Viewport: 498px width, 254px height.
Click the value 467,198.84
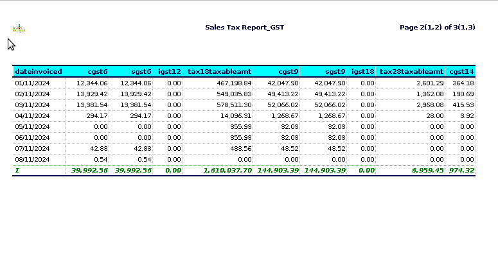(x=234, y=83)
